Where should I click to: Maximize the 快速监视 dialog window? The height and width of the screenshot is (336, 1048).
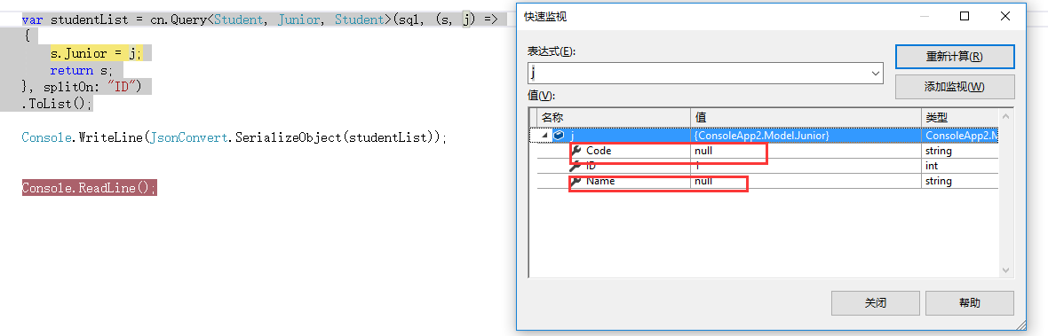[965, 16]
